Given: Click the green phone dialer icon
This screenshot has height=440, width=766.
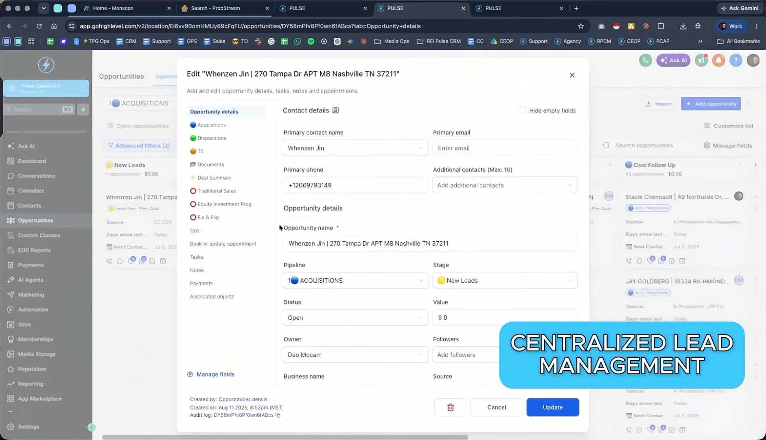Looking at the screenshot, I should [646, 60].
